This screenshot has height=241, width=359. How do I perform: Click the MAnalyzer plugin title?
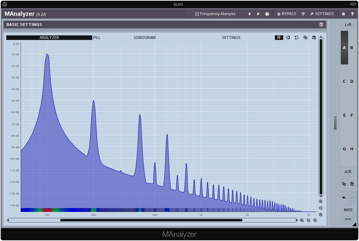(20, 14)
